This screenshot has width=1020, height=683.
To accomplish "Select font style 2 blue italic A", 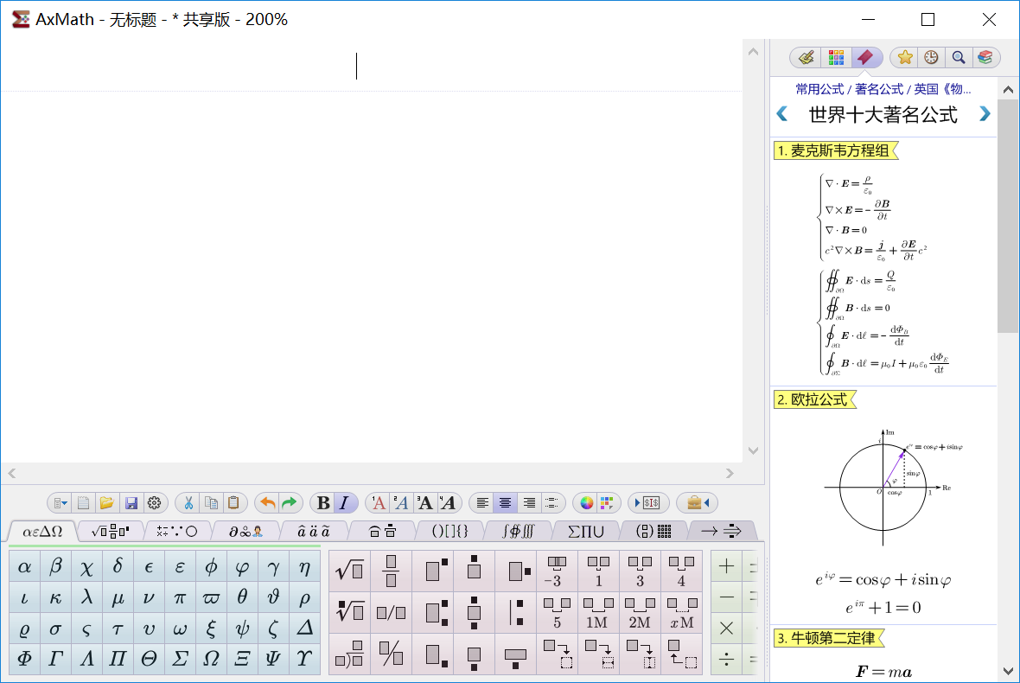I will (401, 503).
